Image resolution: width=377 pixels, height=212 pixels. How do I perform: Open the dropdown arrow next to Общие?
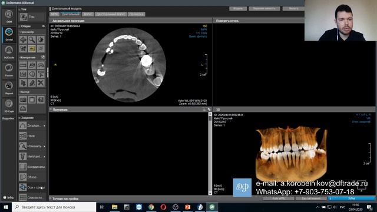tap(44, 26)
